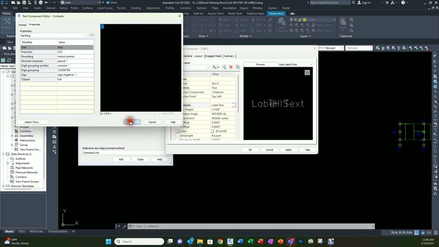This screenshot has height=247, width=439.
Task: Select Pipe Networks under Data Shortcuts
Action: point(24,168)
